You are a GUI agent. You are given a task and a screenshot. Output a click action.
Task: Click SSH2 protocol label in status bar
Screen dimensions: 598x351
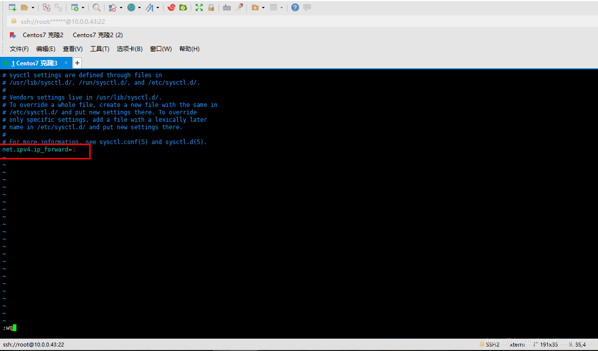tap(492, 345)
